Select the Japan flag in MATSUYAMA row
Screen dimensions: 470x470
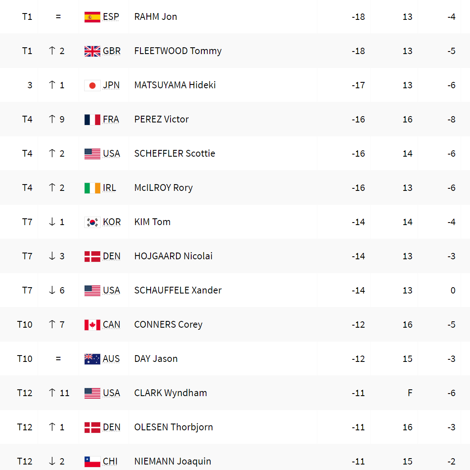(x=92, y=85)
